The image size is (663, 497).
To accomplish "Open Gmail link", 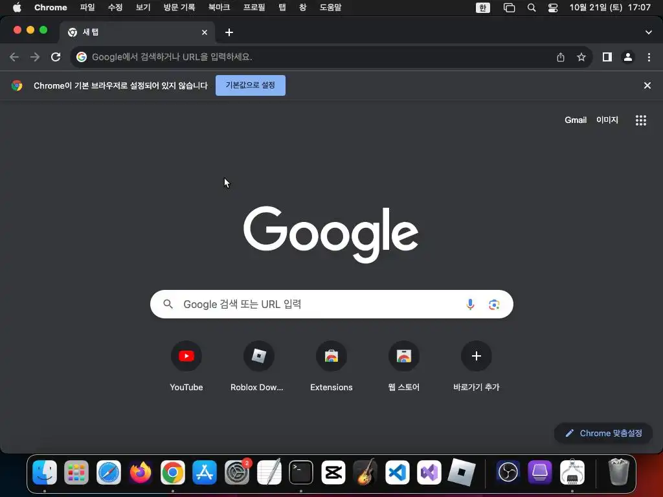I will pos(576,120).
